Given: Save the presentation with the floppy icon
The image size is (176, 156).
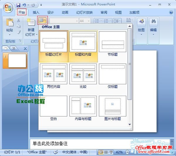Looking at the screenshot, I should tap(18, 5).
